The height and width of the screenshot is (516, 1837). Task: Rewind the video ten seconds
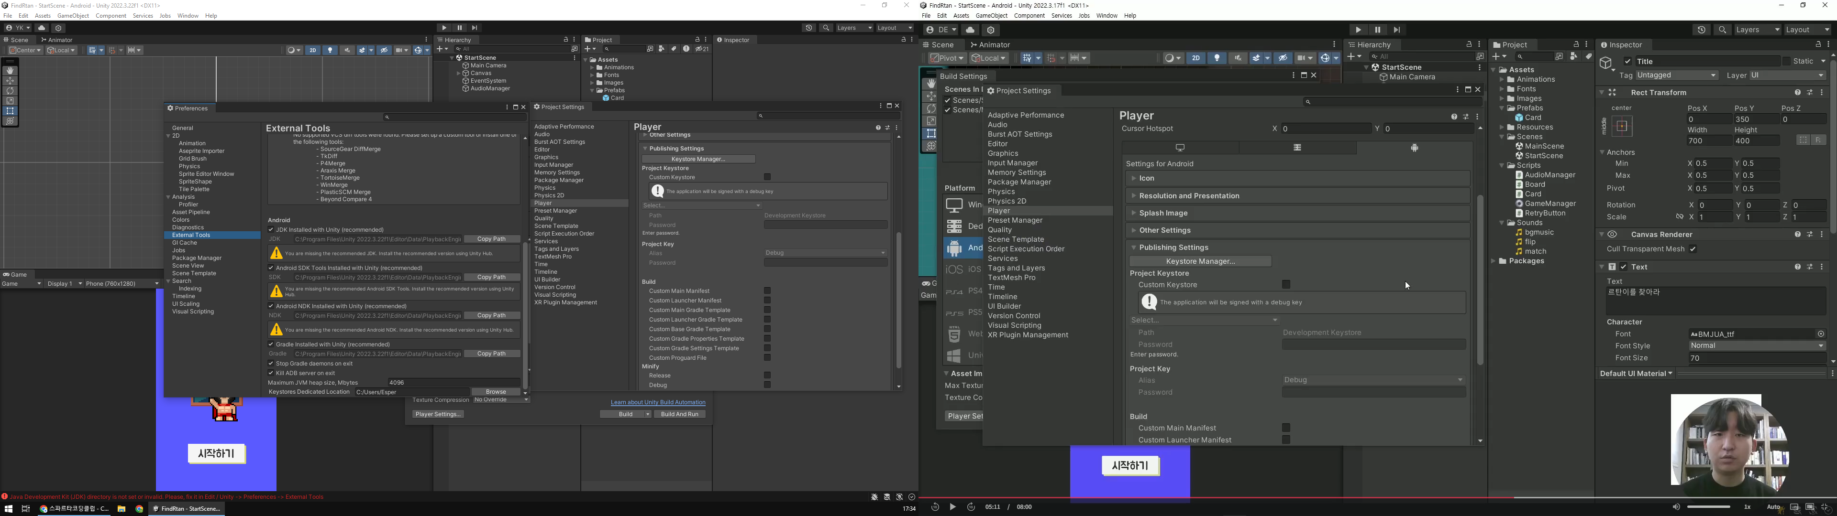coord(935,507)
